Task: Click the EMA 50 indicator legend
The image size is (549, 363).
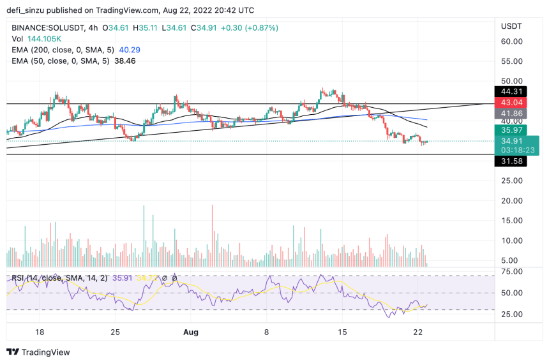Action: tap(73, 61)
